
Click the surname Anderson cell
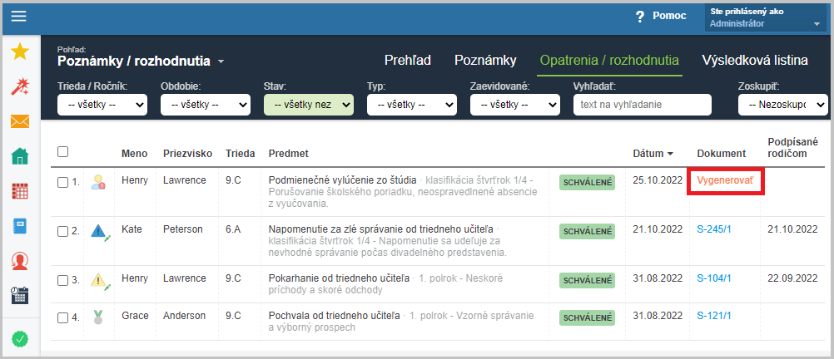(x=184, y=316)
